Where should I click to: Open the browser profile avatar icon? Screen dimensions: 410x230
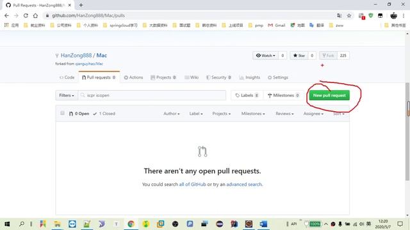pyautogui.click(x=393, y=15)
